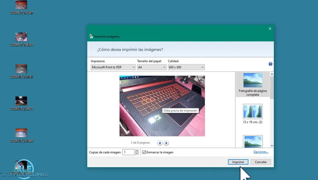Click the copies per image input field

pos(129,152)
